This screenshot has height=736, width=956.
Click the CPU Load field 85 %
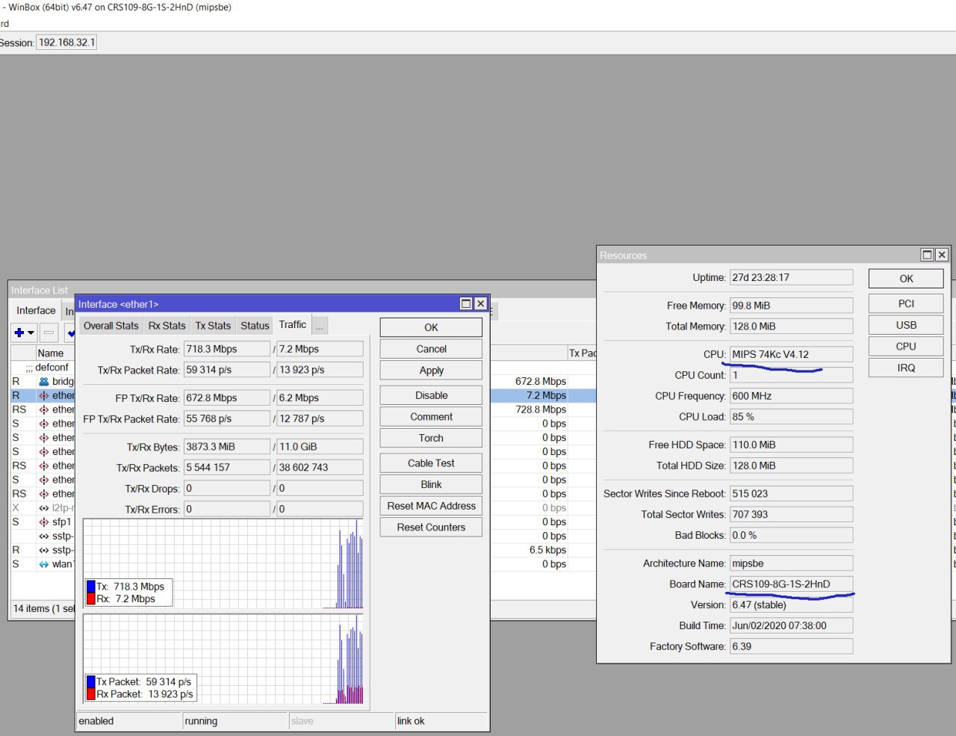pos(792,417)
